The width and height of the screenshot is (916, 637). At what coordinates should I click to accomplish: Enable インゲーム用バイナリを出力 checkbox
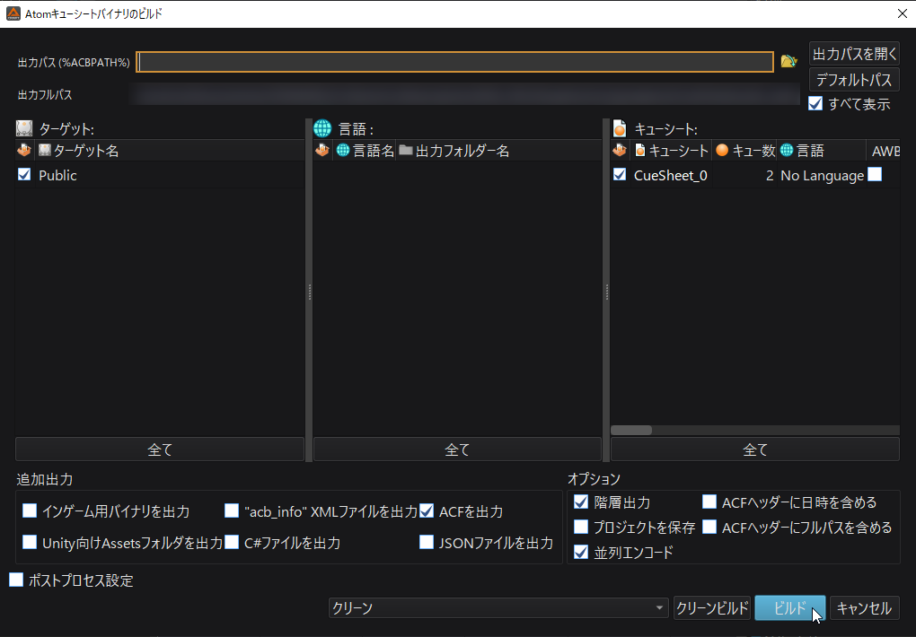pyautogui.click(x=30, y=510)
